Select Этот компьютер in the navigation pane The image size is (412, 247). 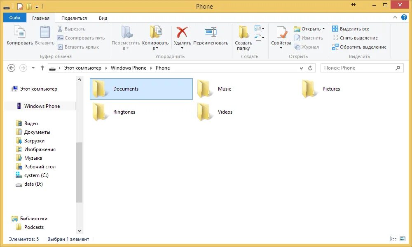pos(35,89)
